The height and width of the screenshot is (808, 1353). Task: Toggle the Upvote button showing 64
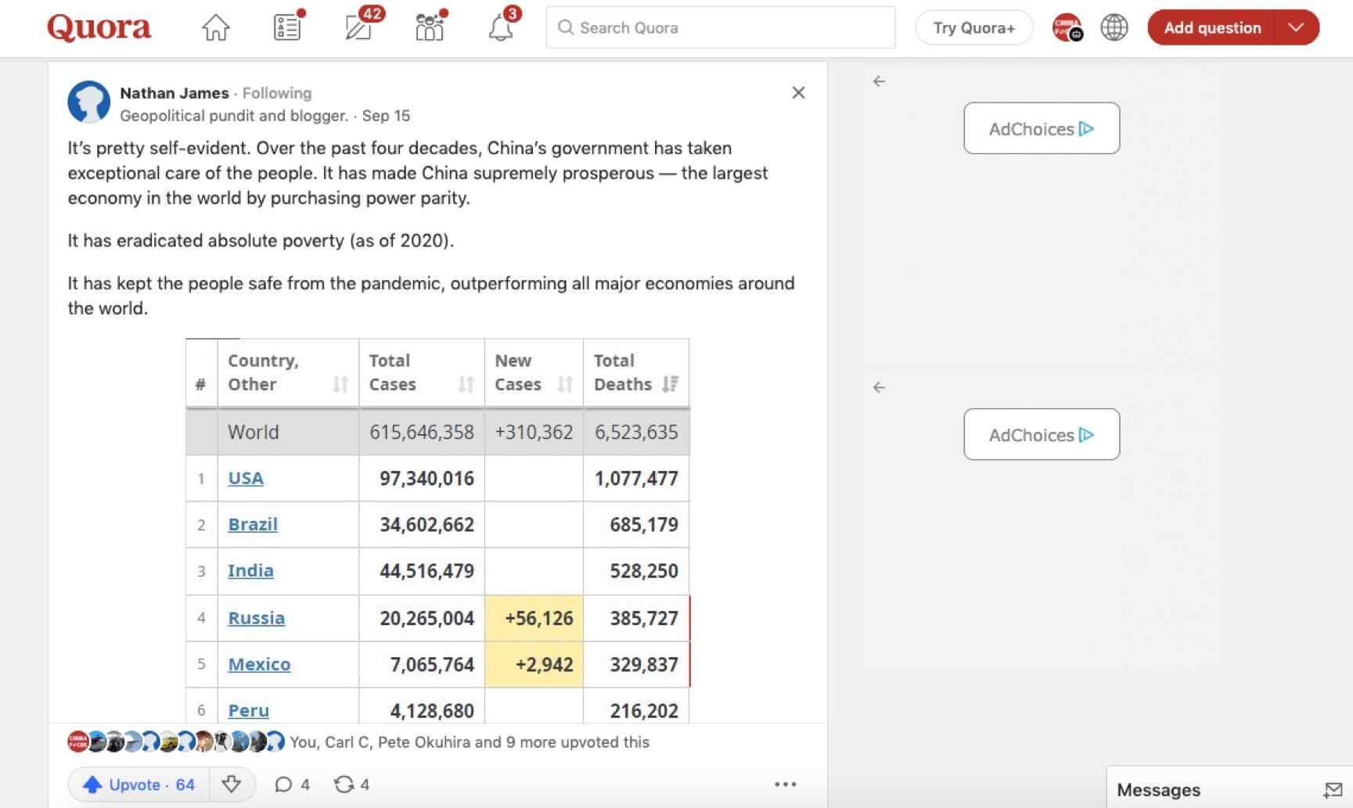click(139, 785)
